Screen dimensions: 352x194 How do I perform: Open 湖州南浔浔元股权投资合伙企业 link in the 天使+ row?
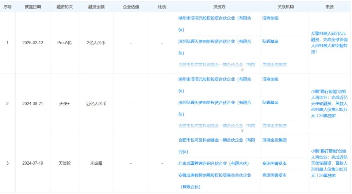point(214,85)
